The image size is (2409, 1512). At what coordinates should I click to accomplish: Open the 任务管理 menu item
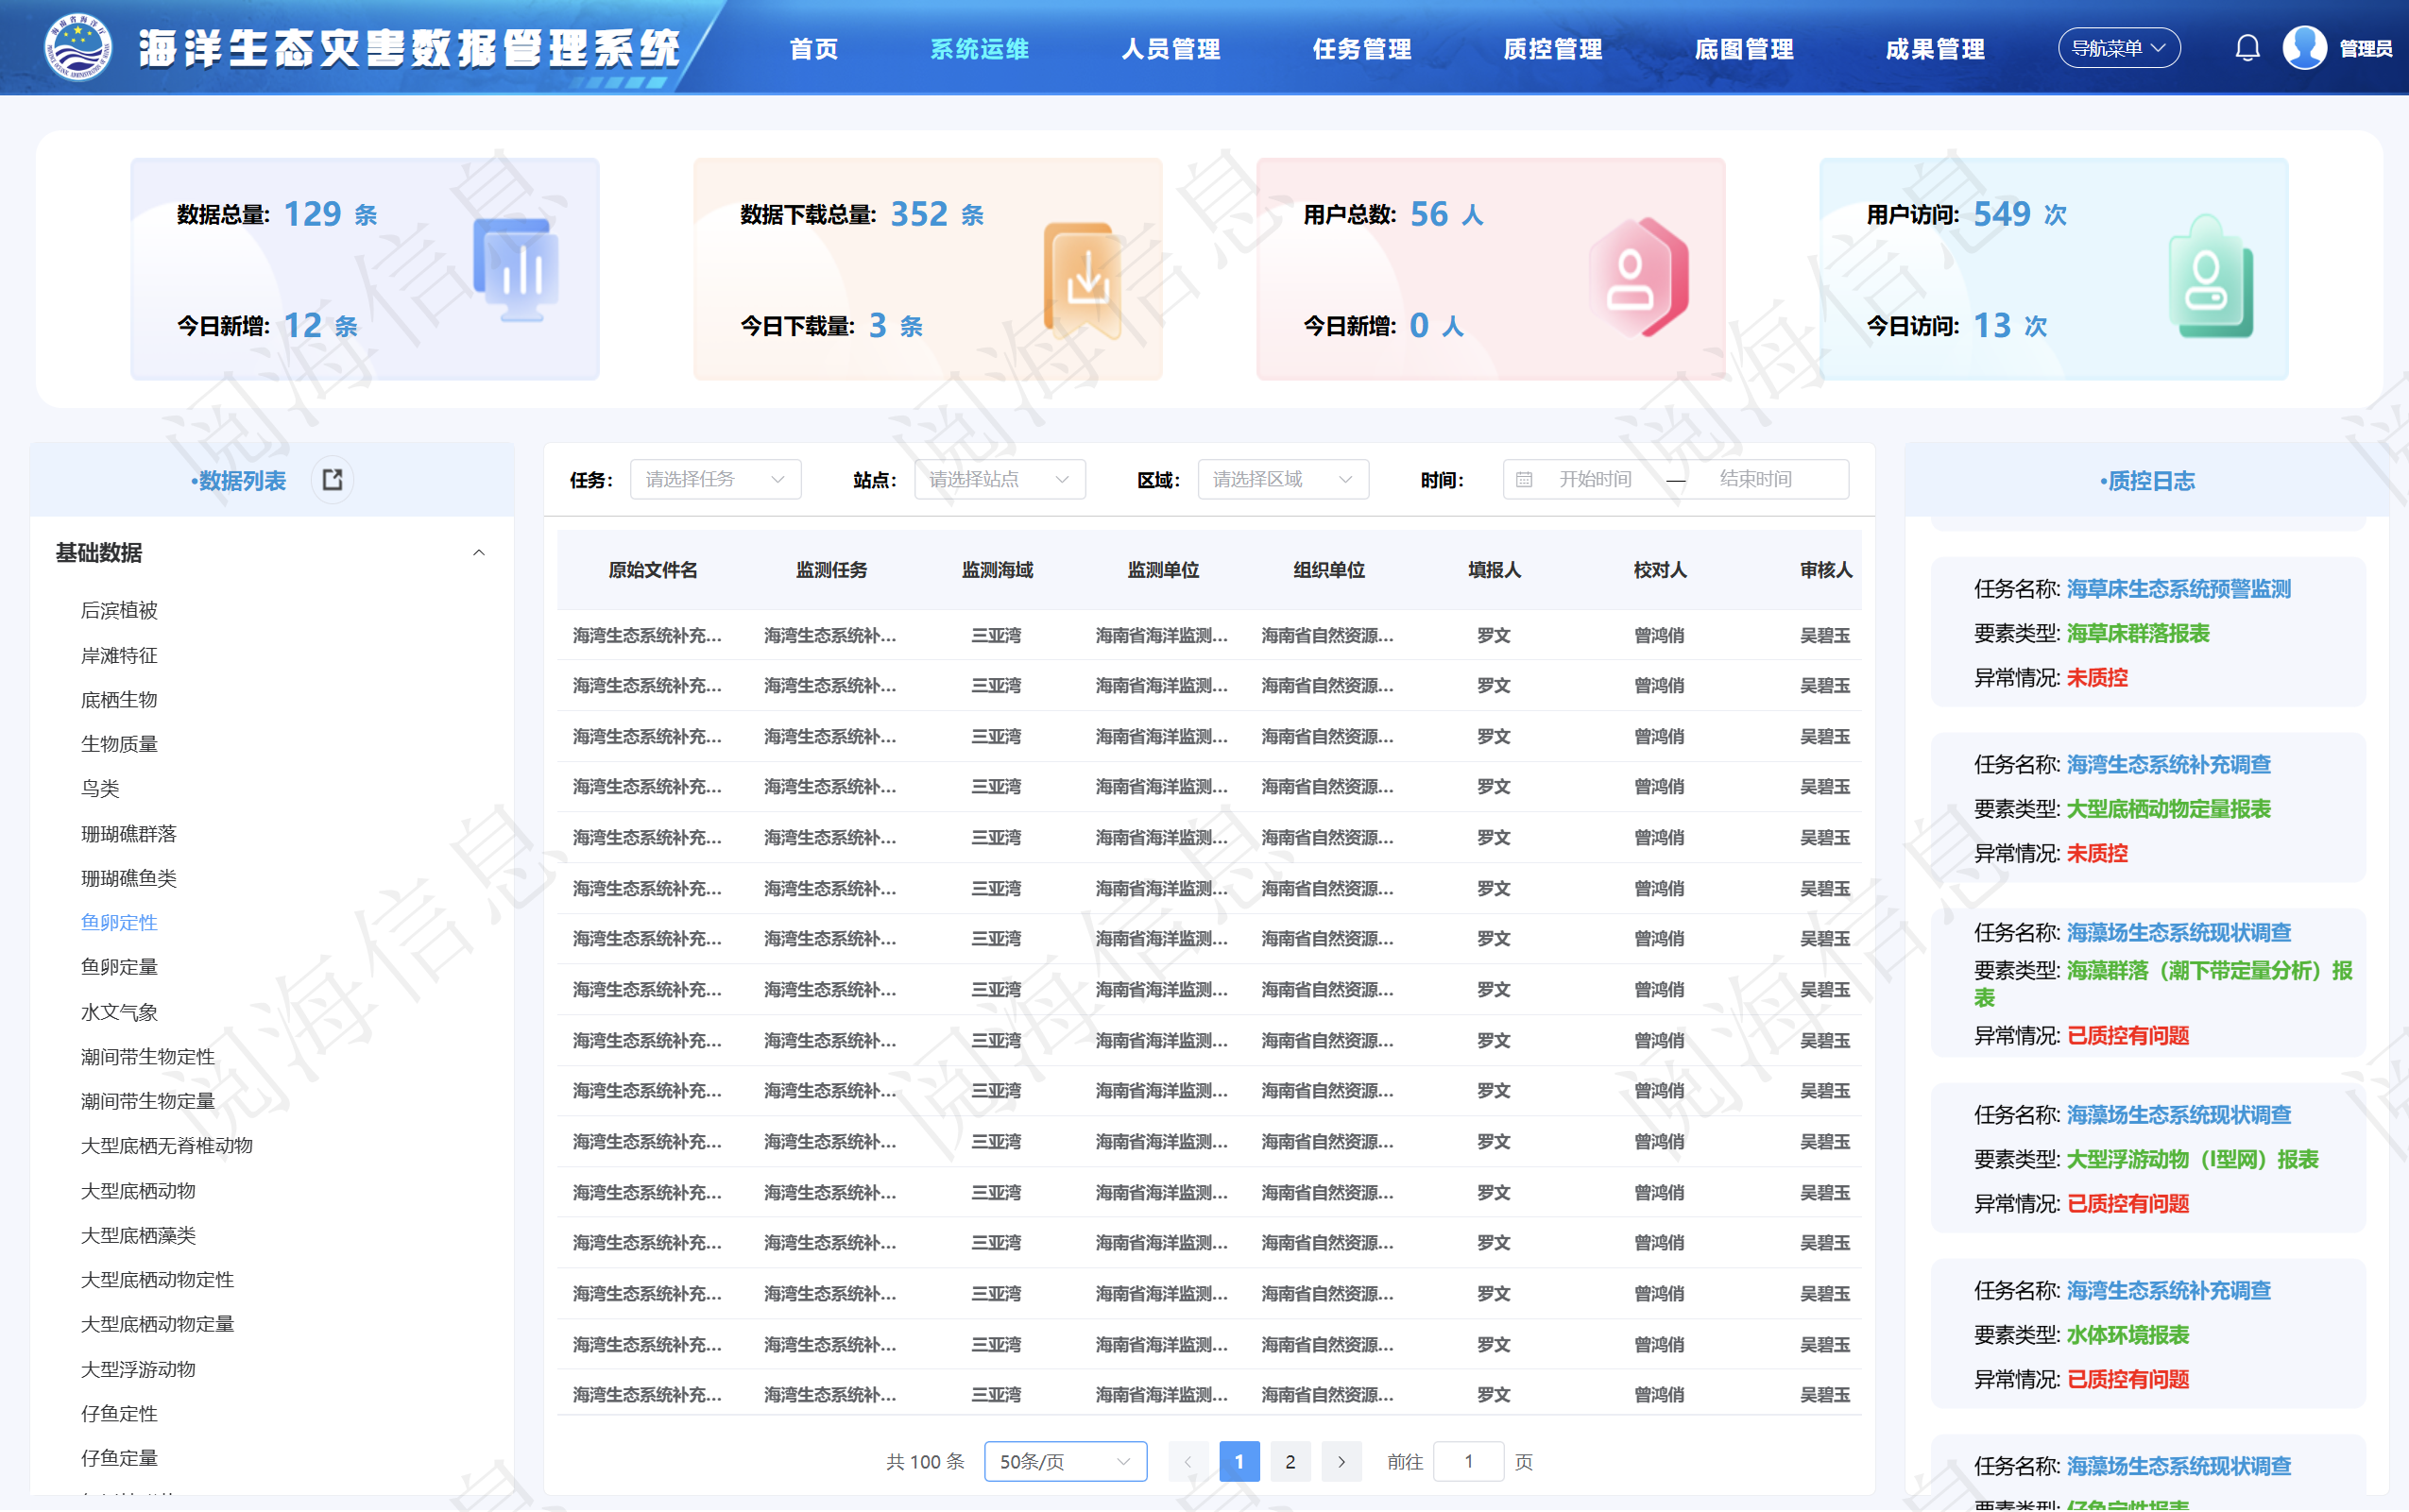pyautogui.click(x=1361, y=49)
